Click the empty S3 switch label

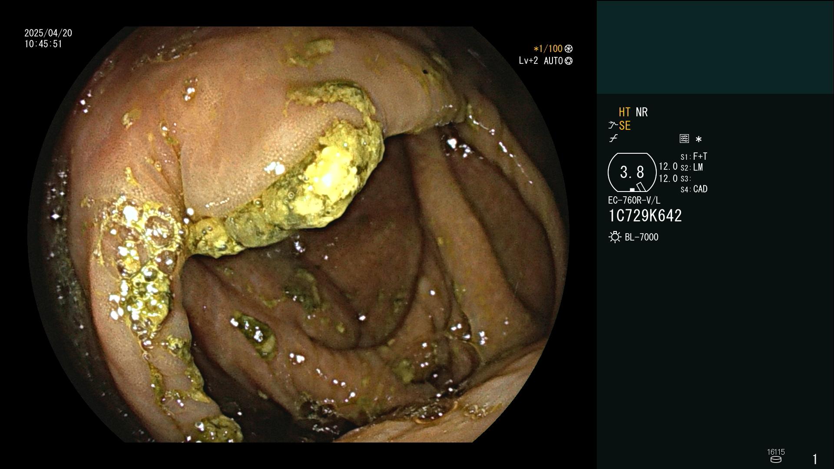685,179
